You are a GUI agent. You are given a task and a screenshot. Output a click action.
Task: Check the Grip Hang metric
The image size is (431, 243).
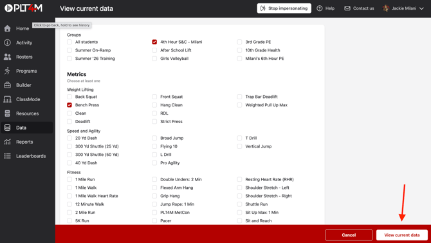(x=154, y=196)
